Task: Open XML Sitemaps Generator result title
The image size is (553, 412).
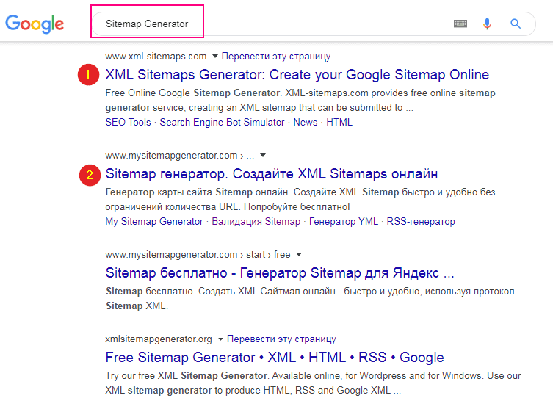Action: coord(297,75)
